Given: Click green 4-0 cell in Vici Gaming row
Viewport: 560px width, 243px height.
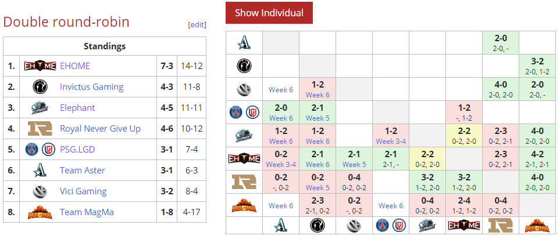Looking at the screenshot, I should pos(500,89).
